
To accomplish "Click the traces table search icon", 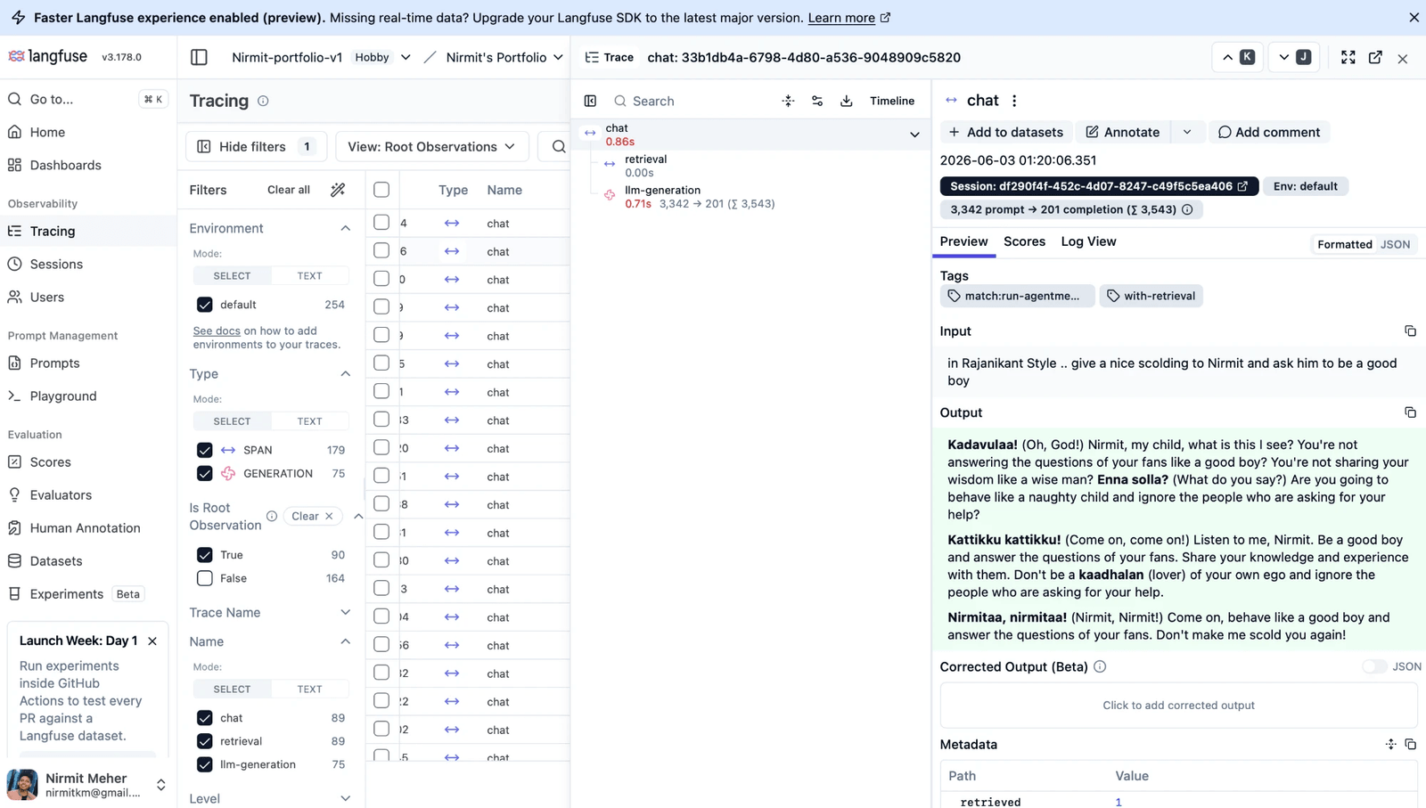I will pyautogui.click(x=558, y=146).
